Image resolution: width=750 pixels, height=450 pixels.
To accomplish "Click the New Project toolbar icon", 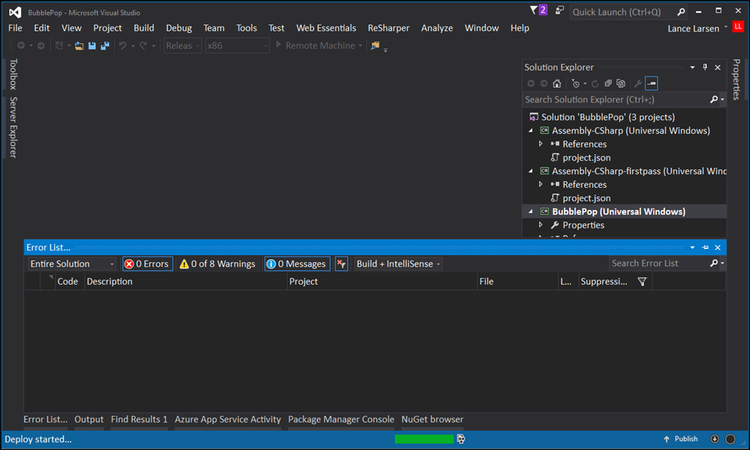I will coord(59,46).
